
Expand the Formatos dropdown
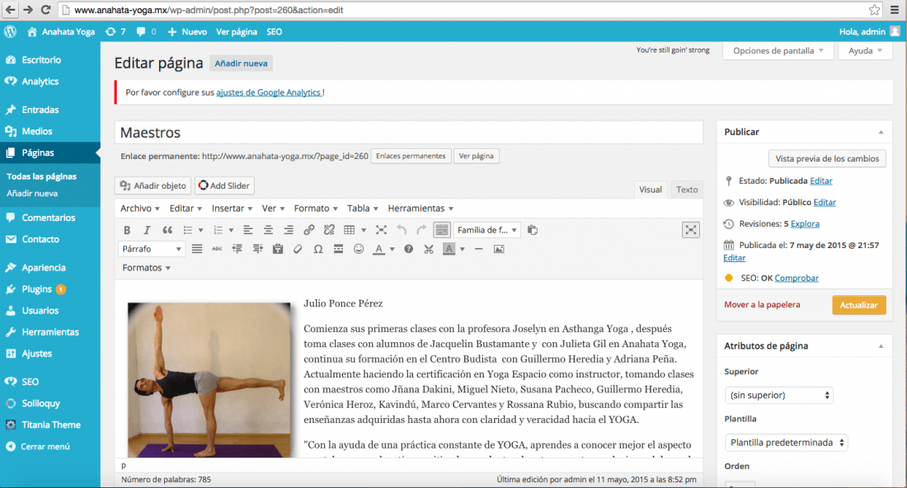[146, 268]
